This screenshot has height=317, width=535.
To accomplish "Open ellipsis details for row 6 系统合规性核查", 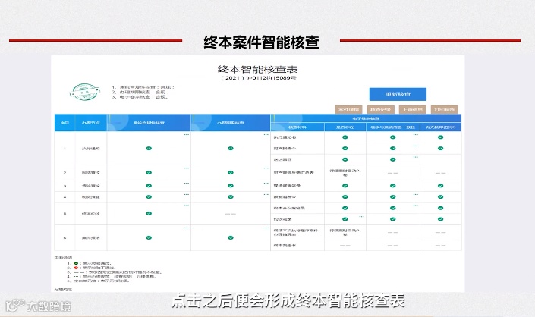I will (187, 228).
